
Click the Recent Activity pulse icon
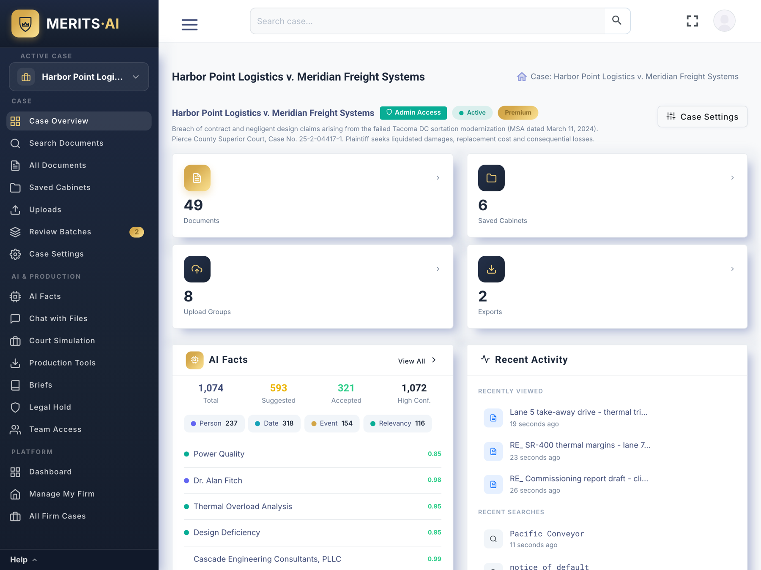click(x=485, y=359)
